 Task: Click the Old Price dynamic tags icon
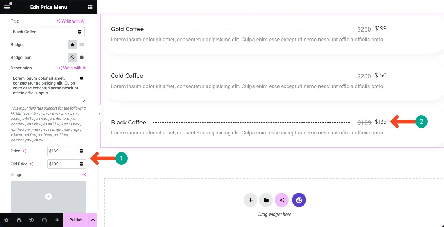[x=82, y=164]
